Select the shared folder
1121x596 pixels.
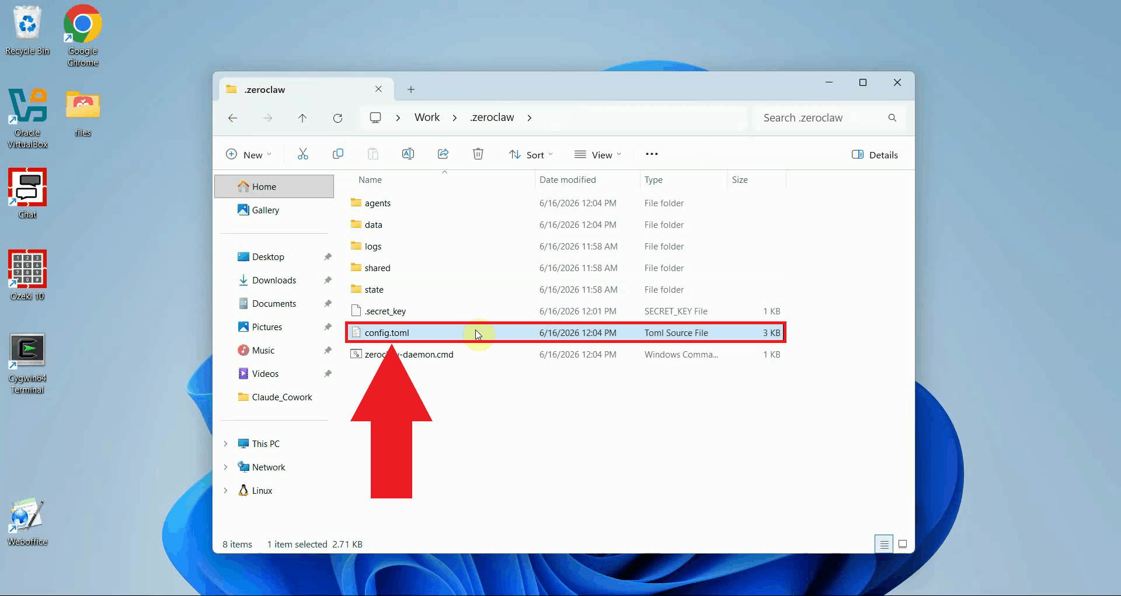(x=566, y=268)
